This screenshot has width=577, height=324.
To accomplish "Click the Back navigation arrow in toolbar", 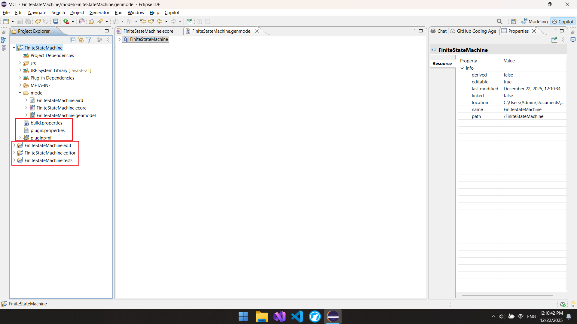I will coord(160,21).
